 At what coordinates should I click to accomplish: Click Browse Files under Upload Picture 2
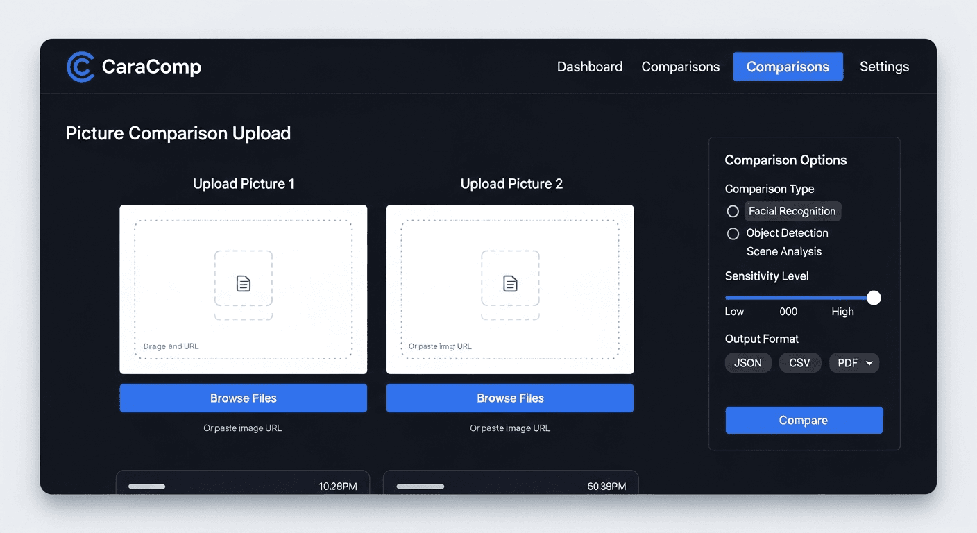coord(510,398)
